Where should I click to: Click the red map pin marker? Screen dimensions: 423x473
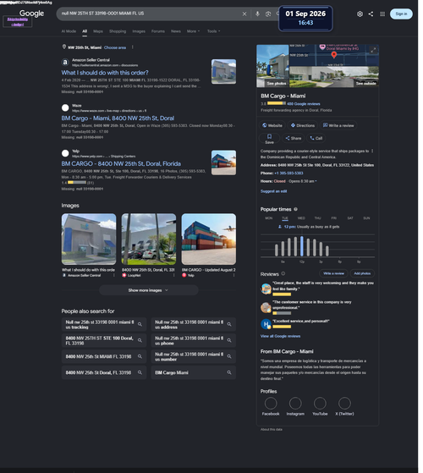click(334, 55)
